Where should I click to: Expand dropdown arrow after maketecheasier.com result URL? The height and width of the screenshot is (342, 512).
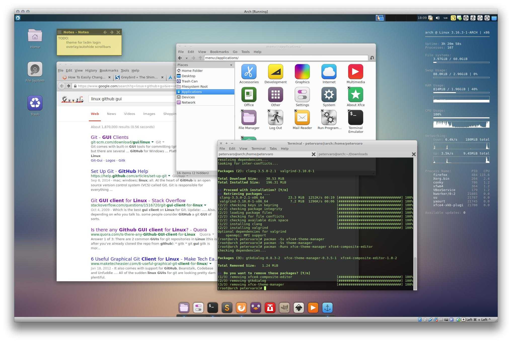tap(210, 264)
